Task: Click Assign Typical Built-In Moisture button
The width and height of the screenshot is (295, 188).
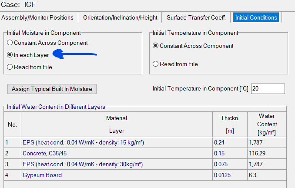Action: point(52,89)
